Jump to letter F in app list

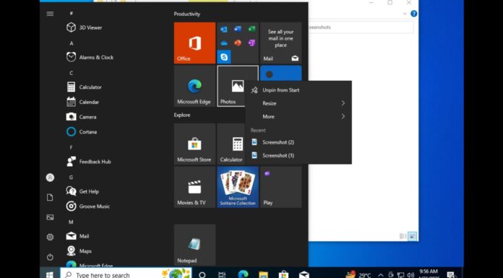[x=72, y=147]
